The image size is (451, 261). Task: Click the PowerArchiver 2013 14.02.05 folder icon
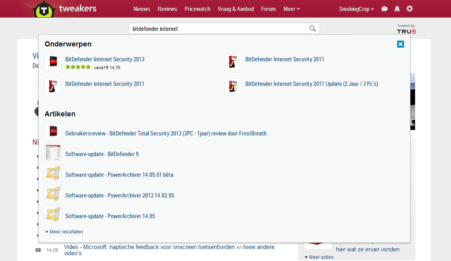point(53,194)
